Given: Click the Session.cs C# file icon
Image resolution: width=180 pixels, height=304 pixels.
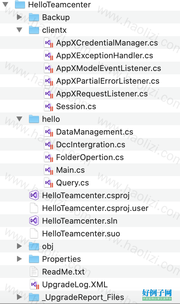Looking at the screenshot, I should (49, 106).
